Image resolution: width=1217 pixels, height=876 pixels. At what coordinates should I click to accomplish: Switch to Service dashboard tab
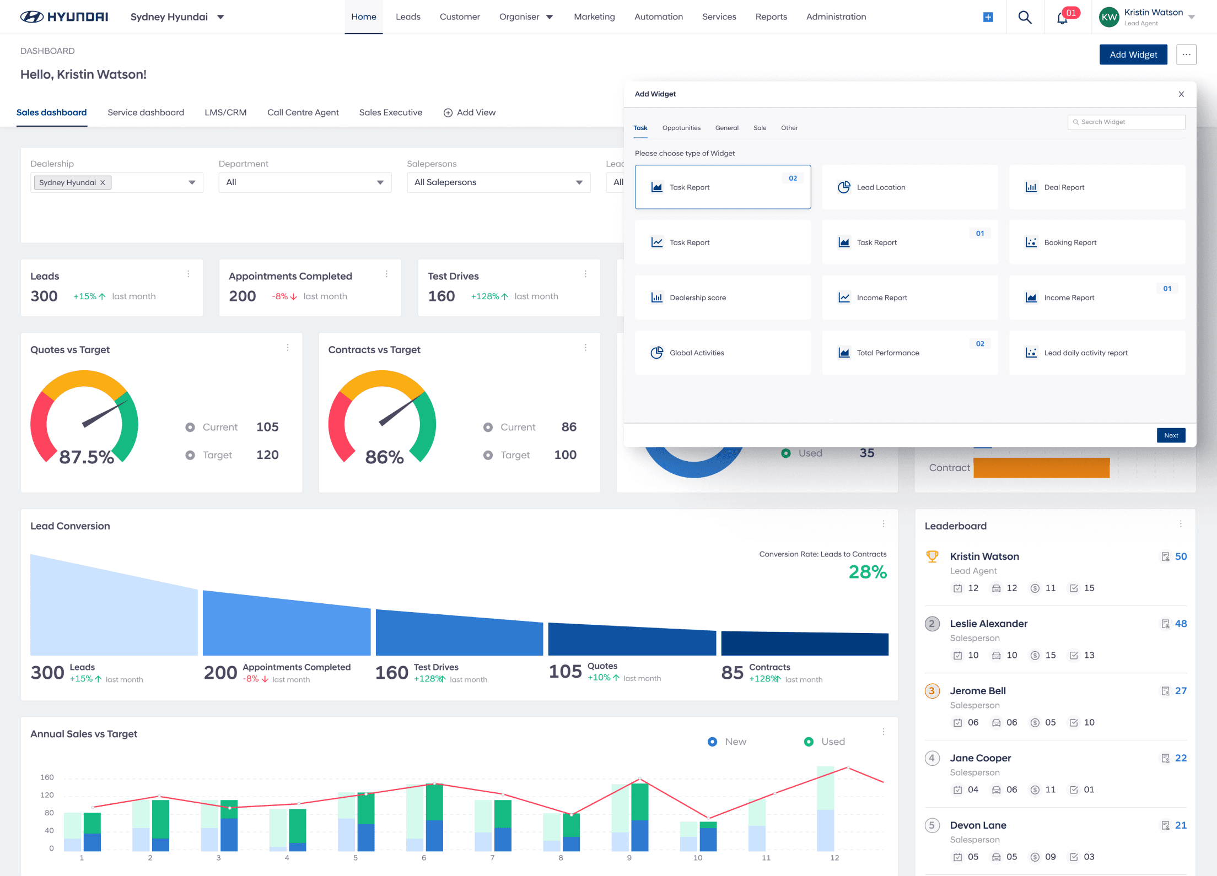pos(146,112)
